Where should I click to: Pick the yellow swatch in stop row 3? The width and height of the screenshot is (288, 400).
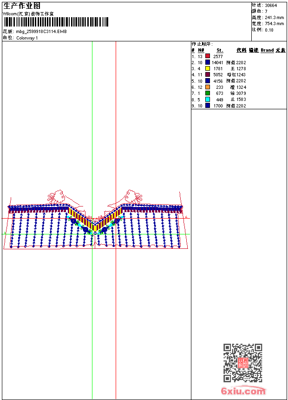[x=208, y=68]
